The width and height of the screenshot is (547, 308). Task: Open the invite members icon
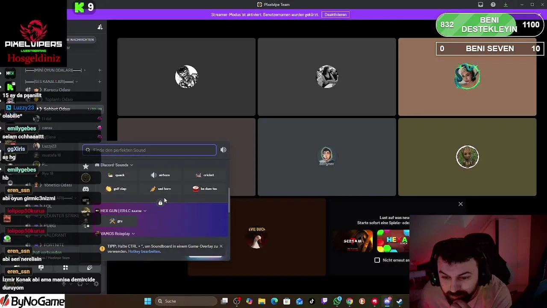pos(100,27)
